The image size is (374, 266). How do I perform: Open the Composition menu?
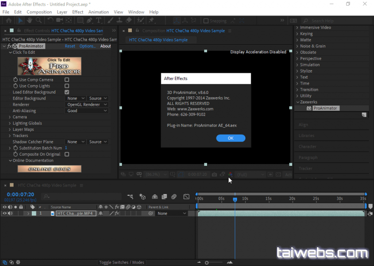click(39, 12)
